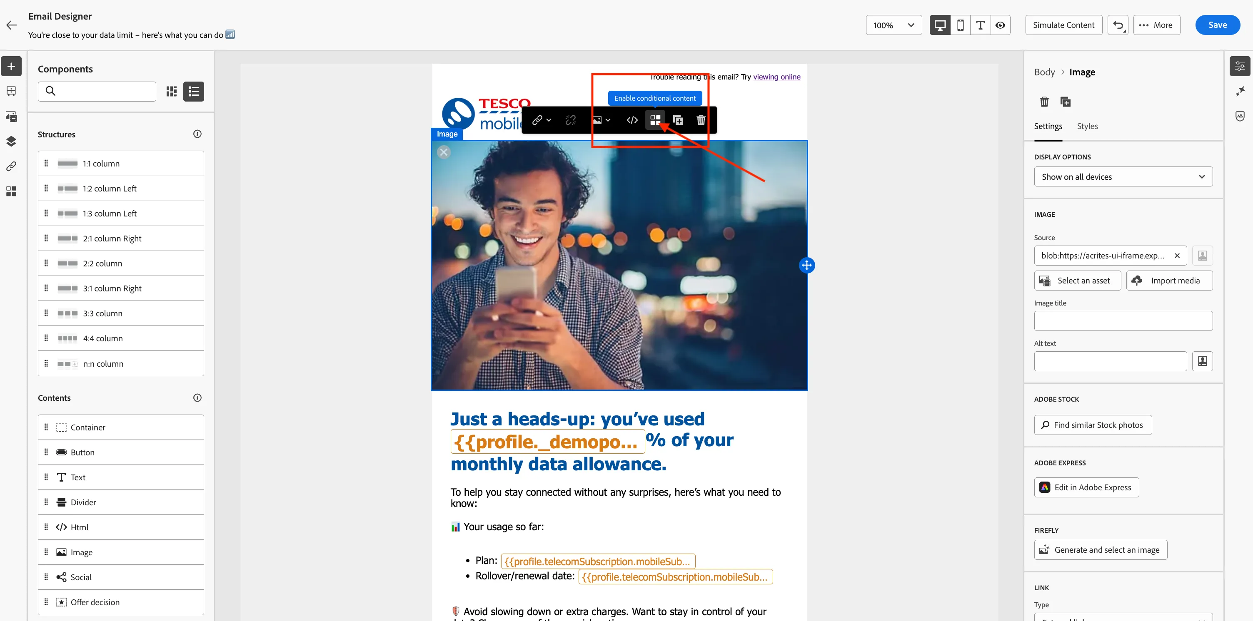Toggle the preview eye icon
The height and width of the screenshot is (621, 1253).
pyautogui.click(x=1000, y=25)
